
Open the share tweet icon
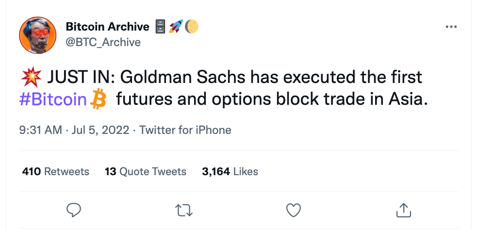pyautogui.click(x=403, y=210)
